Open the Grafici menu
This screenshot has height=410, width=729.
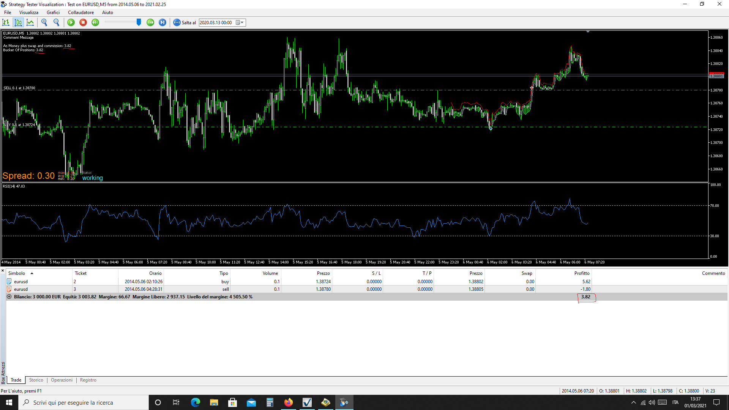53,13
